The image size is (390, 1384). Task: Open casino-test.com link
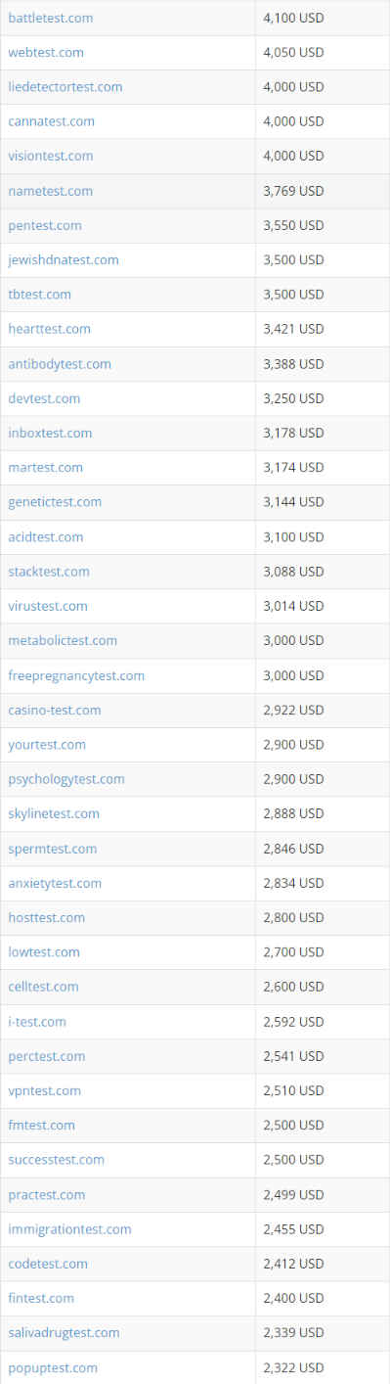[55, 710]
